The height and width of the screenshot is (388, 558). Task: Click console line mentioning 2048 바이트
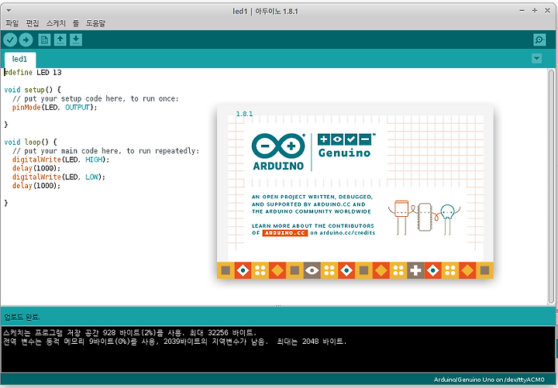(x=174, y=342)
